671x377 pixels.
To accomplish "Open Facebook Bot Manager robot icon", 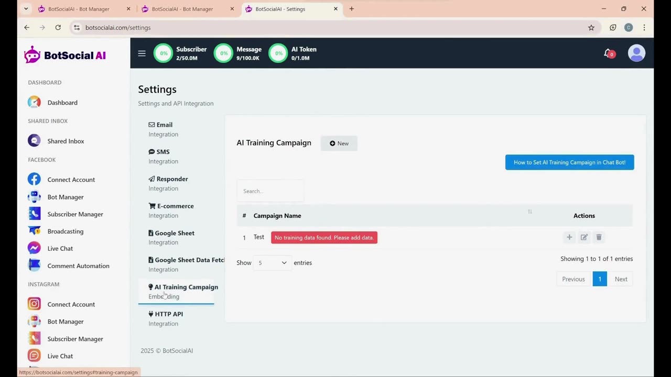I will pyautogui.click(x=34, y=197).
